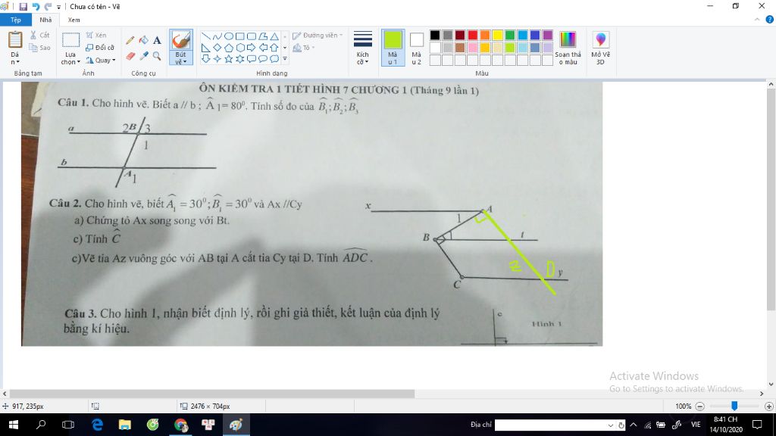Screen dimensions: 776x436
Task: Open Google Chrome from the taskbar
Action: pos(180,425)
